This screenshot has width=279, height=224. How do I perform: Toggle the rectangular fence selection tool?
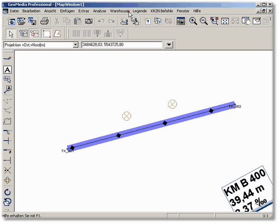click(x=47, y=33)
